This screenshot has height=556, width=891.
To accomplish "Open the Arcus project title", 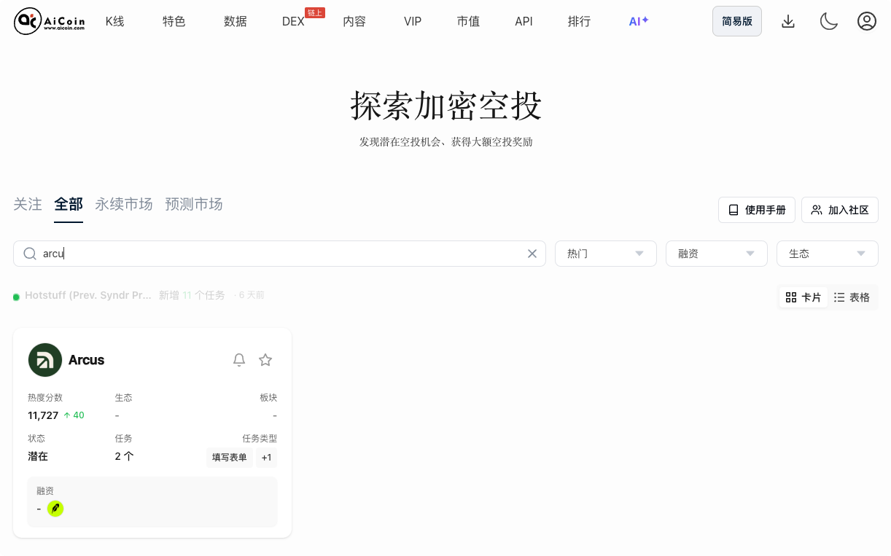I will pos(86,360).
